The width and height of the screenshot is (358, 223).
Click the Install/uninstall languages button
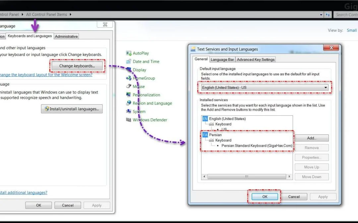click(x=72, y=109)
